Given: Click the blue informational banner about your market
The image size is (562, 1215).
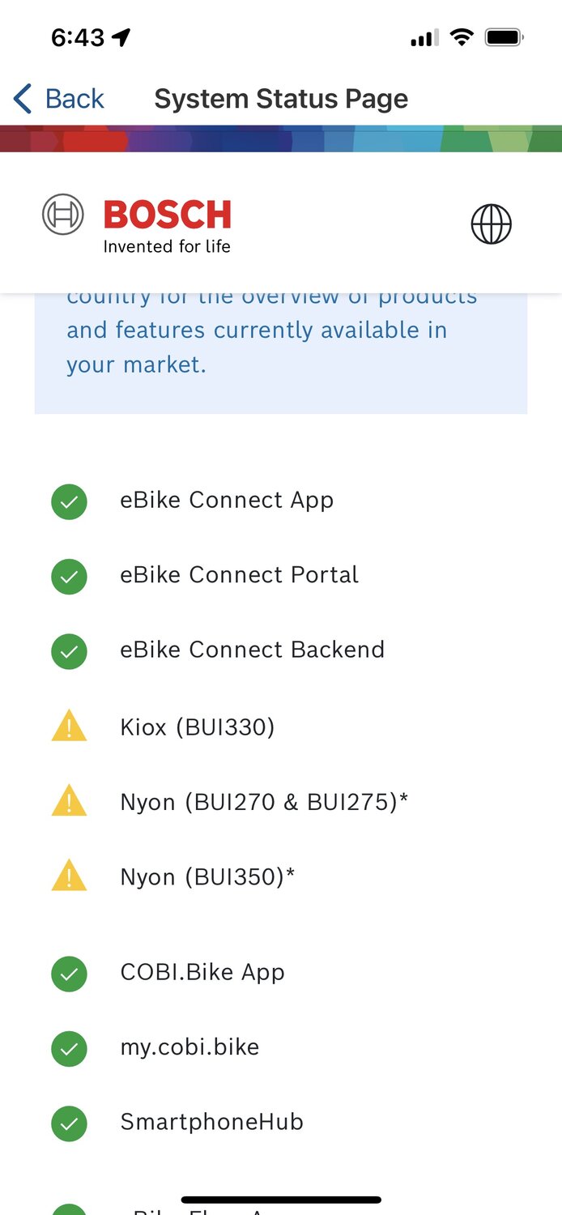Looking at the screenshot, I should [x=281, y=348].
